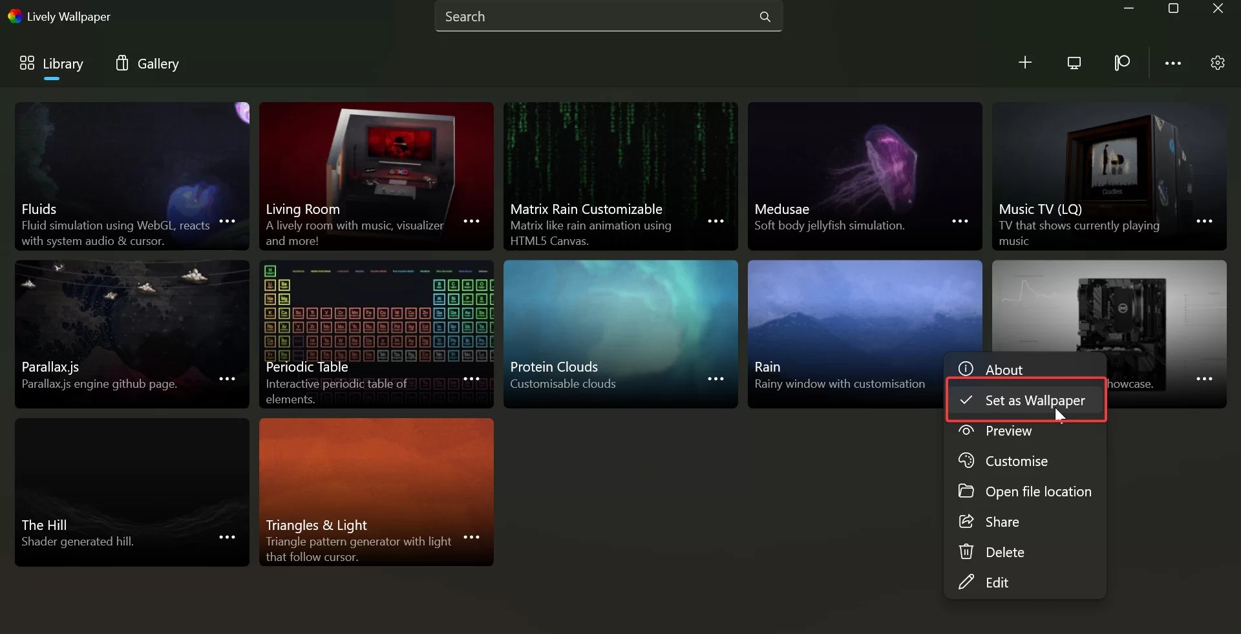1241x634 pixels.
Task: Open more options for Living Room wallpaper
Action: (471, 221)
